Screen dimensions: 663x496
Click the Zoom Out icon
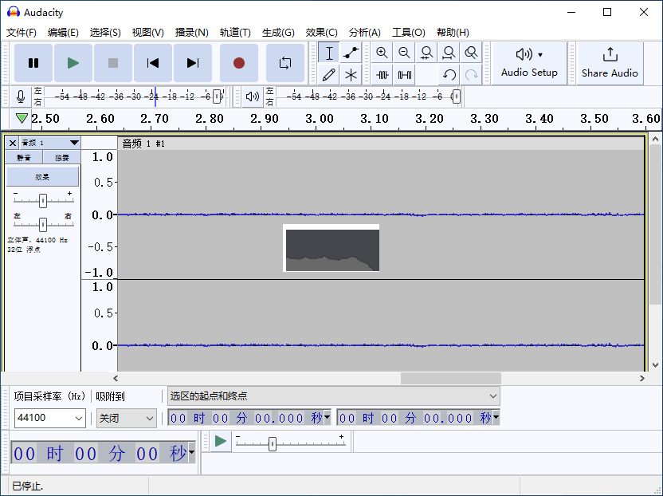[404, 53]
